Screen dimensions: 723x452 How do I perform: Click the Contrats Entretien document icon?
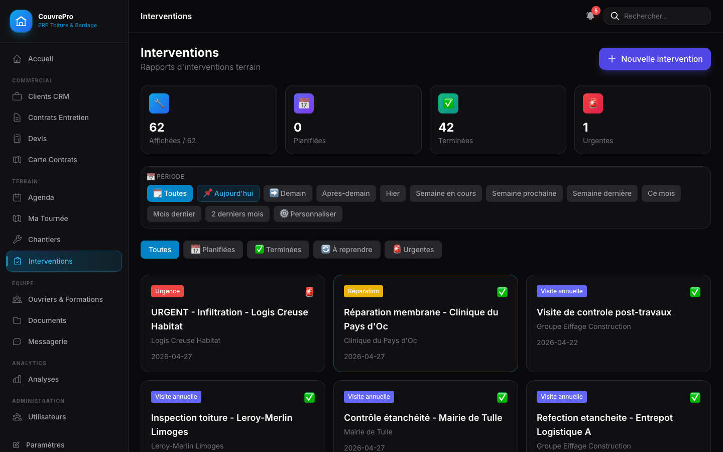coord(17,118)
